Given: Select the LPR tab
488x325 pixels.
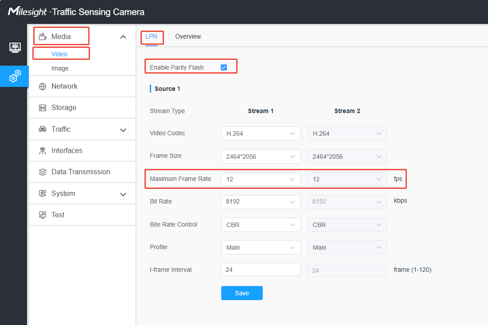Looking at the screenshot, I should point(152,36).
